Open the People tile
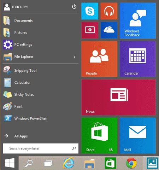The height and width of the screenshot is (170, 159). click(99, 59)
